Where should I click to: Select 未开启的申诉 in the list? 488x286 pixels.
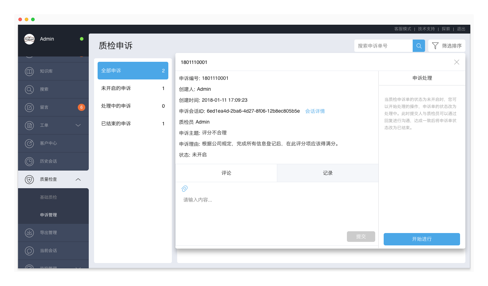coord(133,88)
